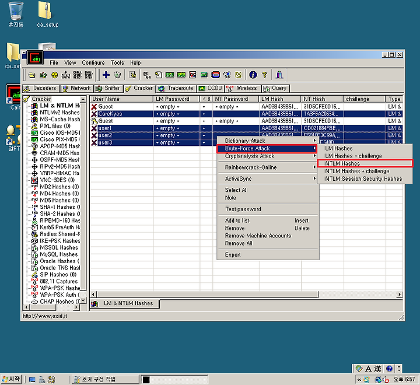Click the blue info About icon

click(253, 75)
